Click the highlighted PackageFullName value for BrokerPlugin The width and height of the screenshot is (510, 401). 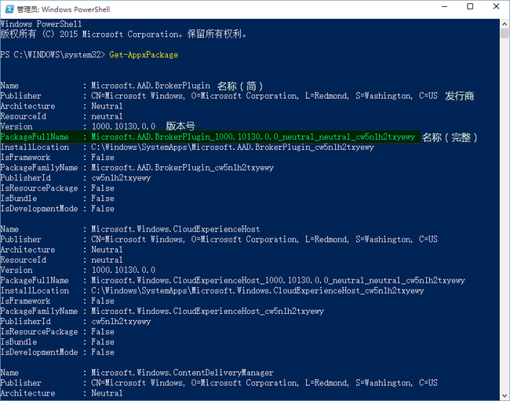click(x=253, y=137)
